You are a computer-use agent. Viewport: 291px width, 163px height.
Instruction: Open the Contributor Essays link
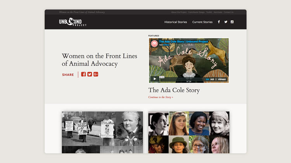click(196, 12)
